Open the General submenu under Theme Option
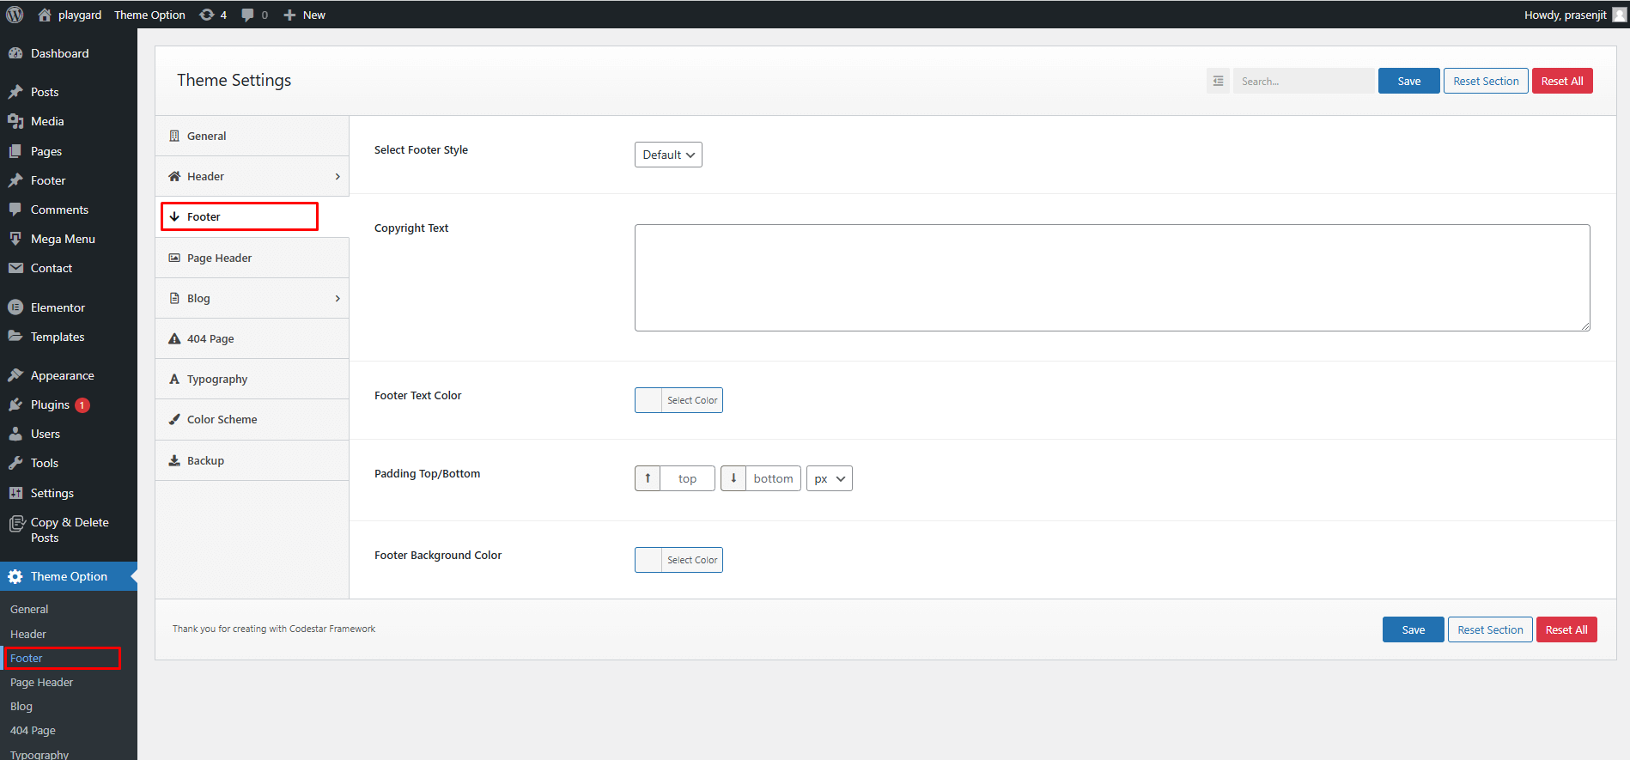The width and height of the screenshot is (1630, 760). pyautogui.click(x=29, y=609)
